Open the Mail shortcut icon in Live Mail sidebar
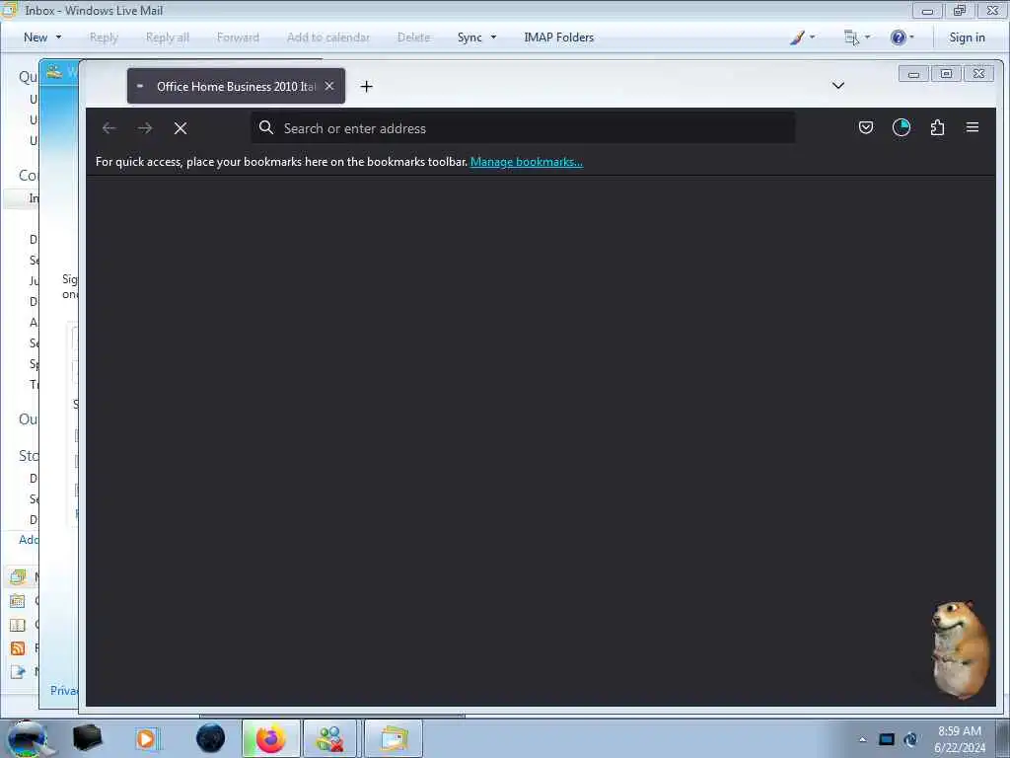 (x=18, y=576)
